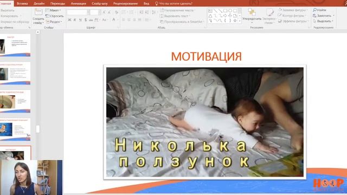Open the Заливка фигуры dropdown
347x195 pixels.
pos(293,10)
